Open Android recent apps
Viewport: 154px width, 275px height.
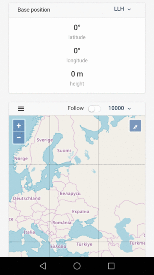111,266
